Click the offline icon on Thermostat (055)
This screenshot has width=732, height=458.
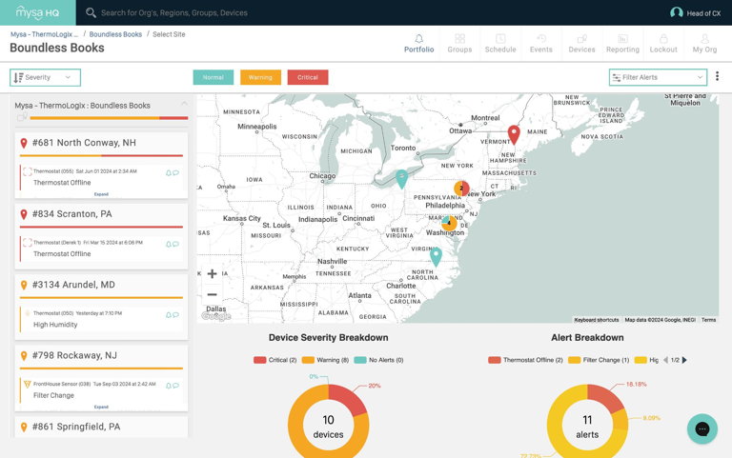tap(28, 171)
